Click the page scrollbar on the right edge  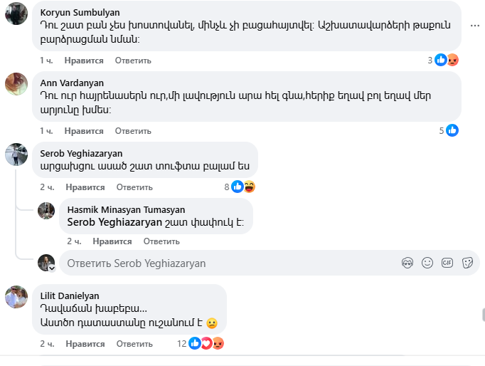click(x=482, y=315)
